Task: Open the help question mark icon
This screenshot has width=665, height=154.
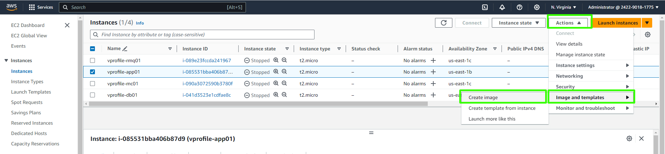Action: pyautogui.click(x=520, y=7)
